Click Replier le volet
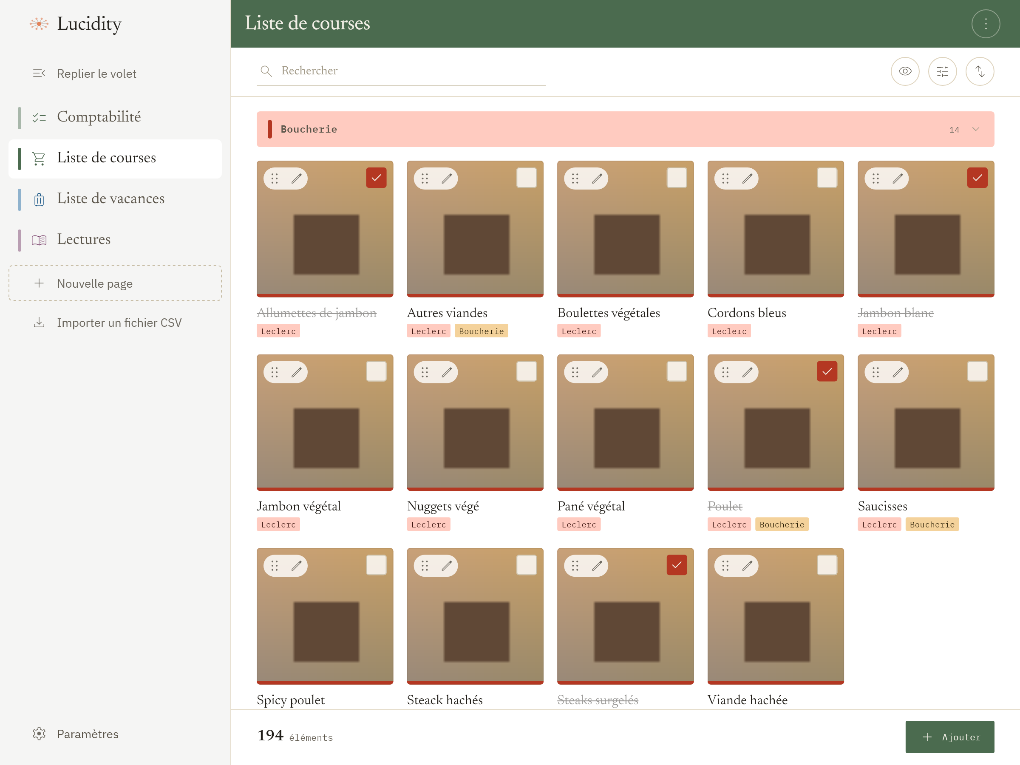The width and height of the screenshot is (1020, 765). pos(115,74)
